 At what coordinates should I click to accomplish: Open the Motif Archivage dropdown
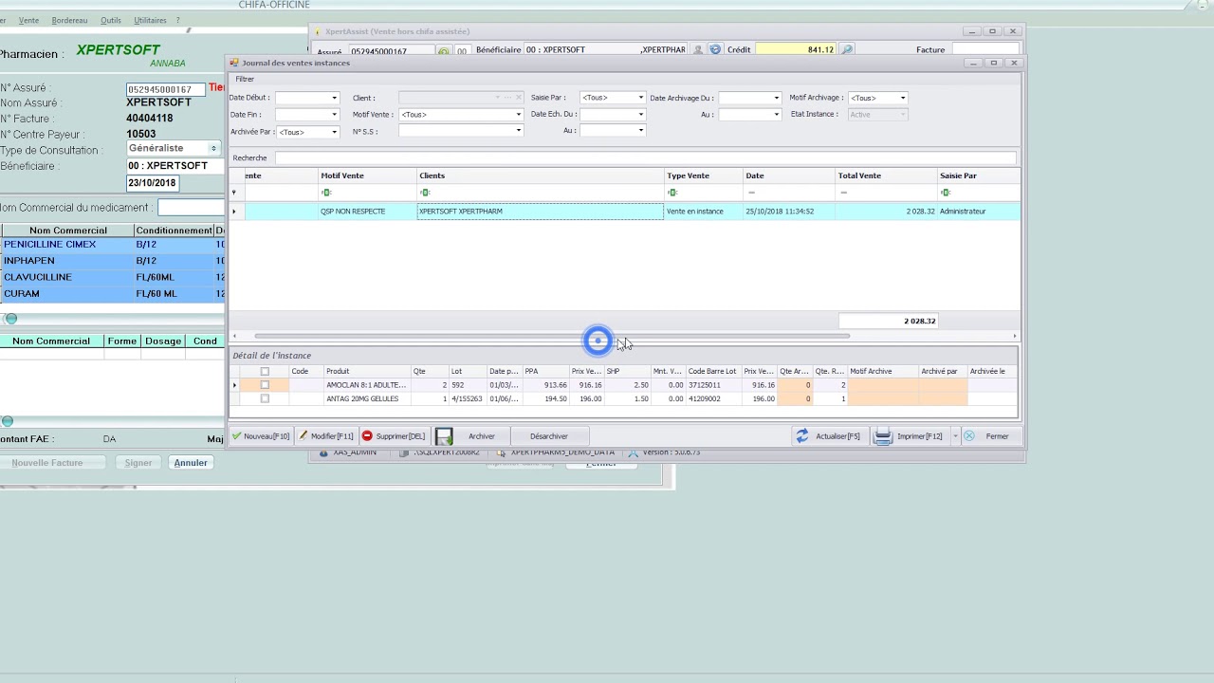tap(902, 98)
